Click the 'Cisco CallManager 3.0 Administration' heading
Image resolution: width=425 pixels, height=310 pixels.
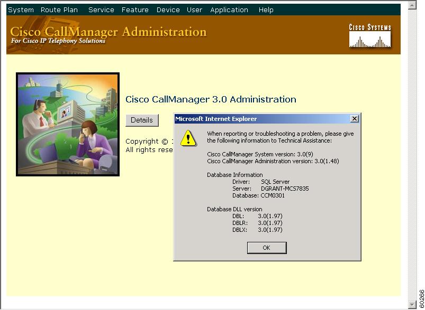click(x=211, y=99)
